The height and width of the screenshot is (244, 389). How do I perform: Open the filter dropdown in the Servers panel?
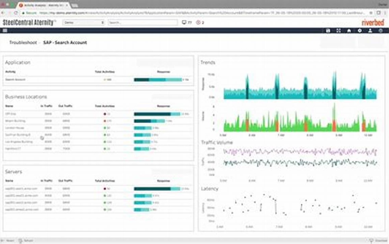[172, 172]
